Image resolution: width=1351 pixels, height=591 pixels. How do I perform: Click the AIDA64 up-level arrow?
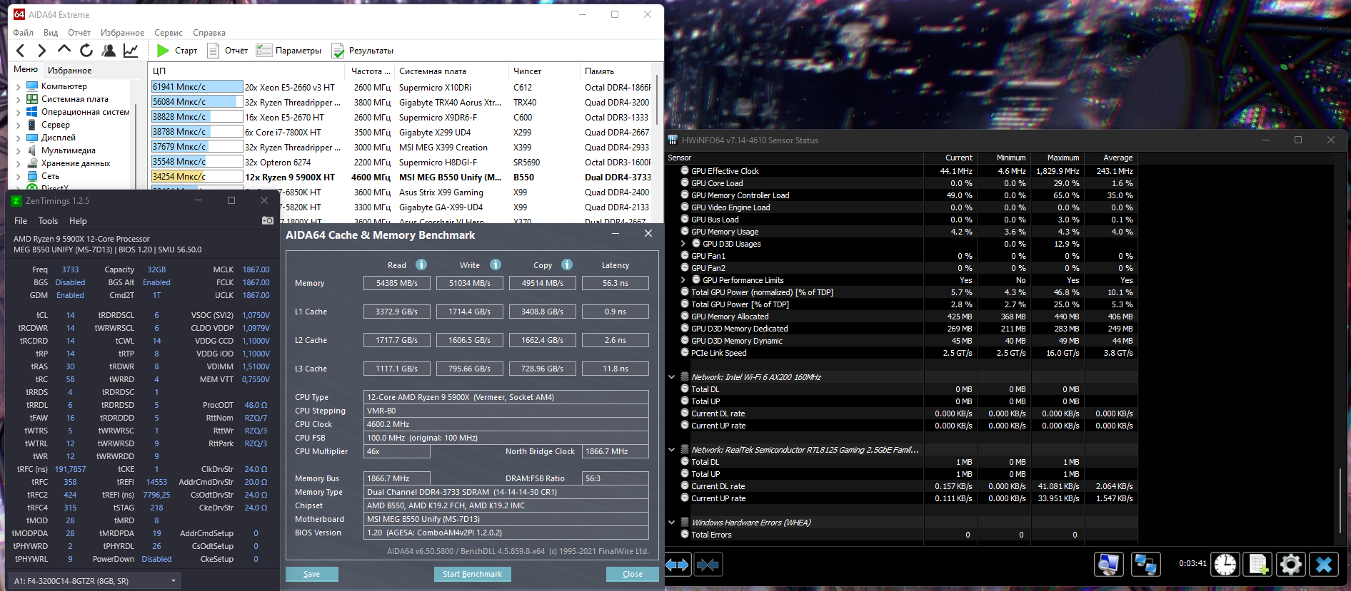coord(64,50)
